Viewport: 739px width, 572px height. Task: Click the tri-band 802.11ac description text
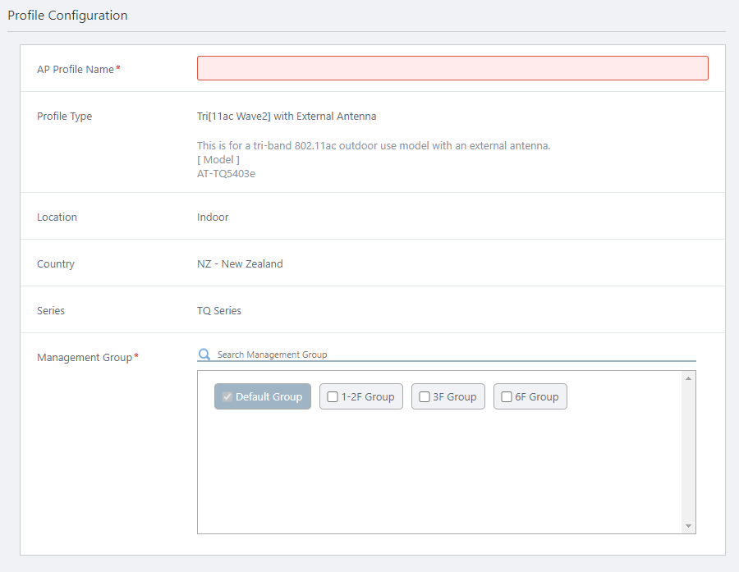(373, 146)
